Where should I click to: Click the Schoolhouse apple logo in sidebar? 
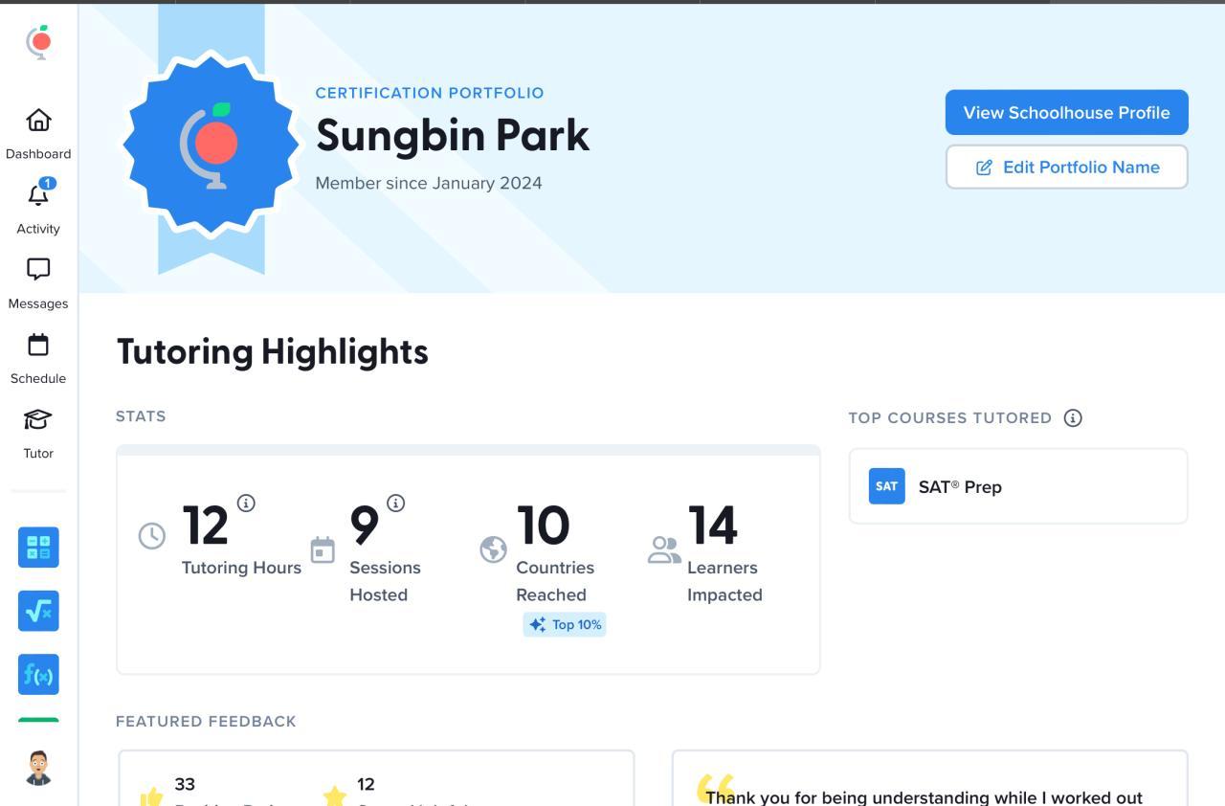pos(38,42)
